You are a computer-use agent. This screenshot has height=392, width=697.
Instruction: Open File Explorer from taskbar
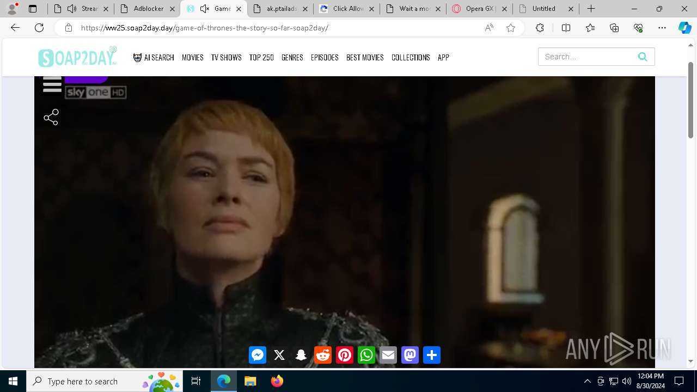[x=250, y=381]
